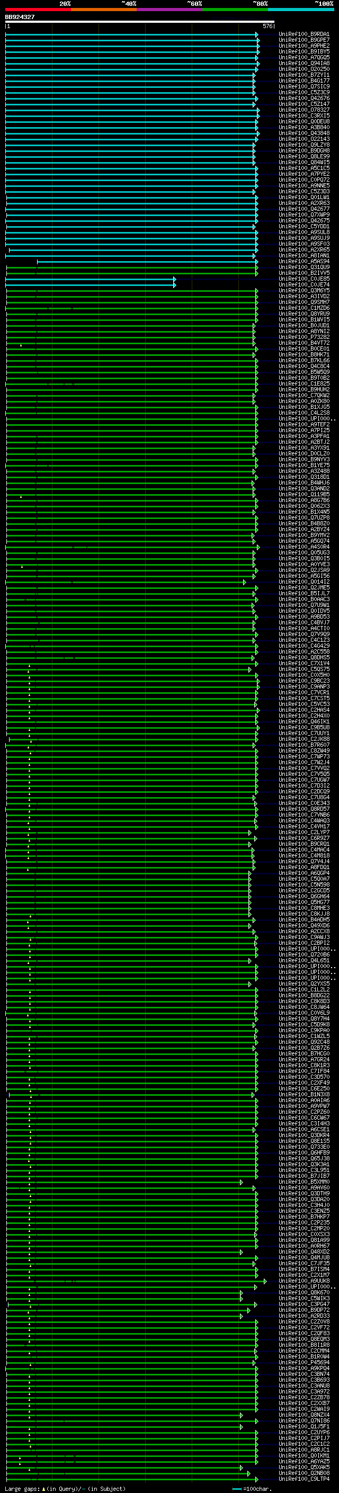The image size is (339, 1493).
Task: Click the Large gaps legend text
Action: [65, 1489]
